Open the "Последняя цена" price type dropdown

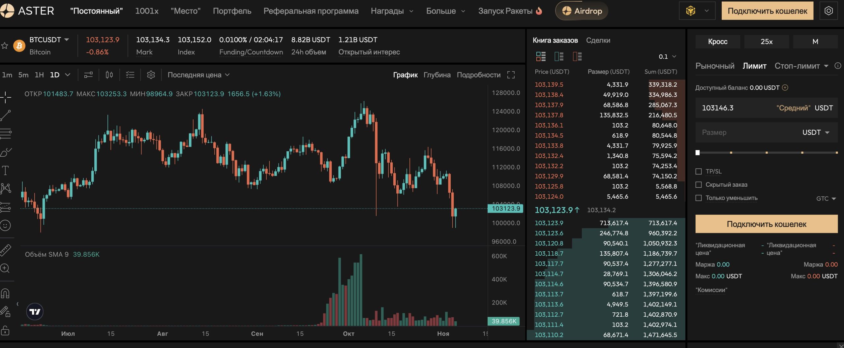coord(198,75)
